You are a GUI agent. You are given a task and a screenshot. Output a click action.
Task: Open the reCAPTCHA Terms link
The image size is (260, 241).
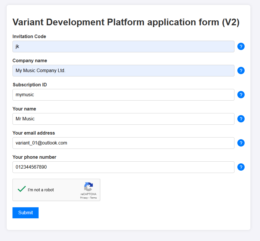[x=93, y=198]
